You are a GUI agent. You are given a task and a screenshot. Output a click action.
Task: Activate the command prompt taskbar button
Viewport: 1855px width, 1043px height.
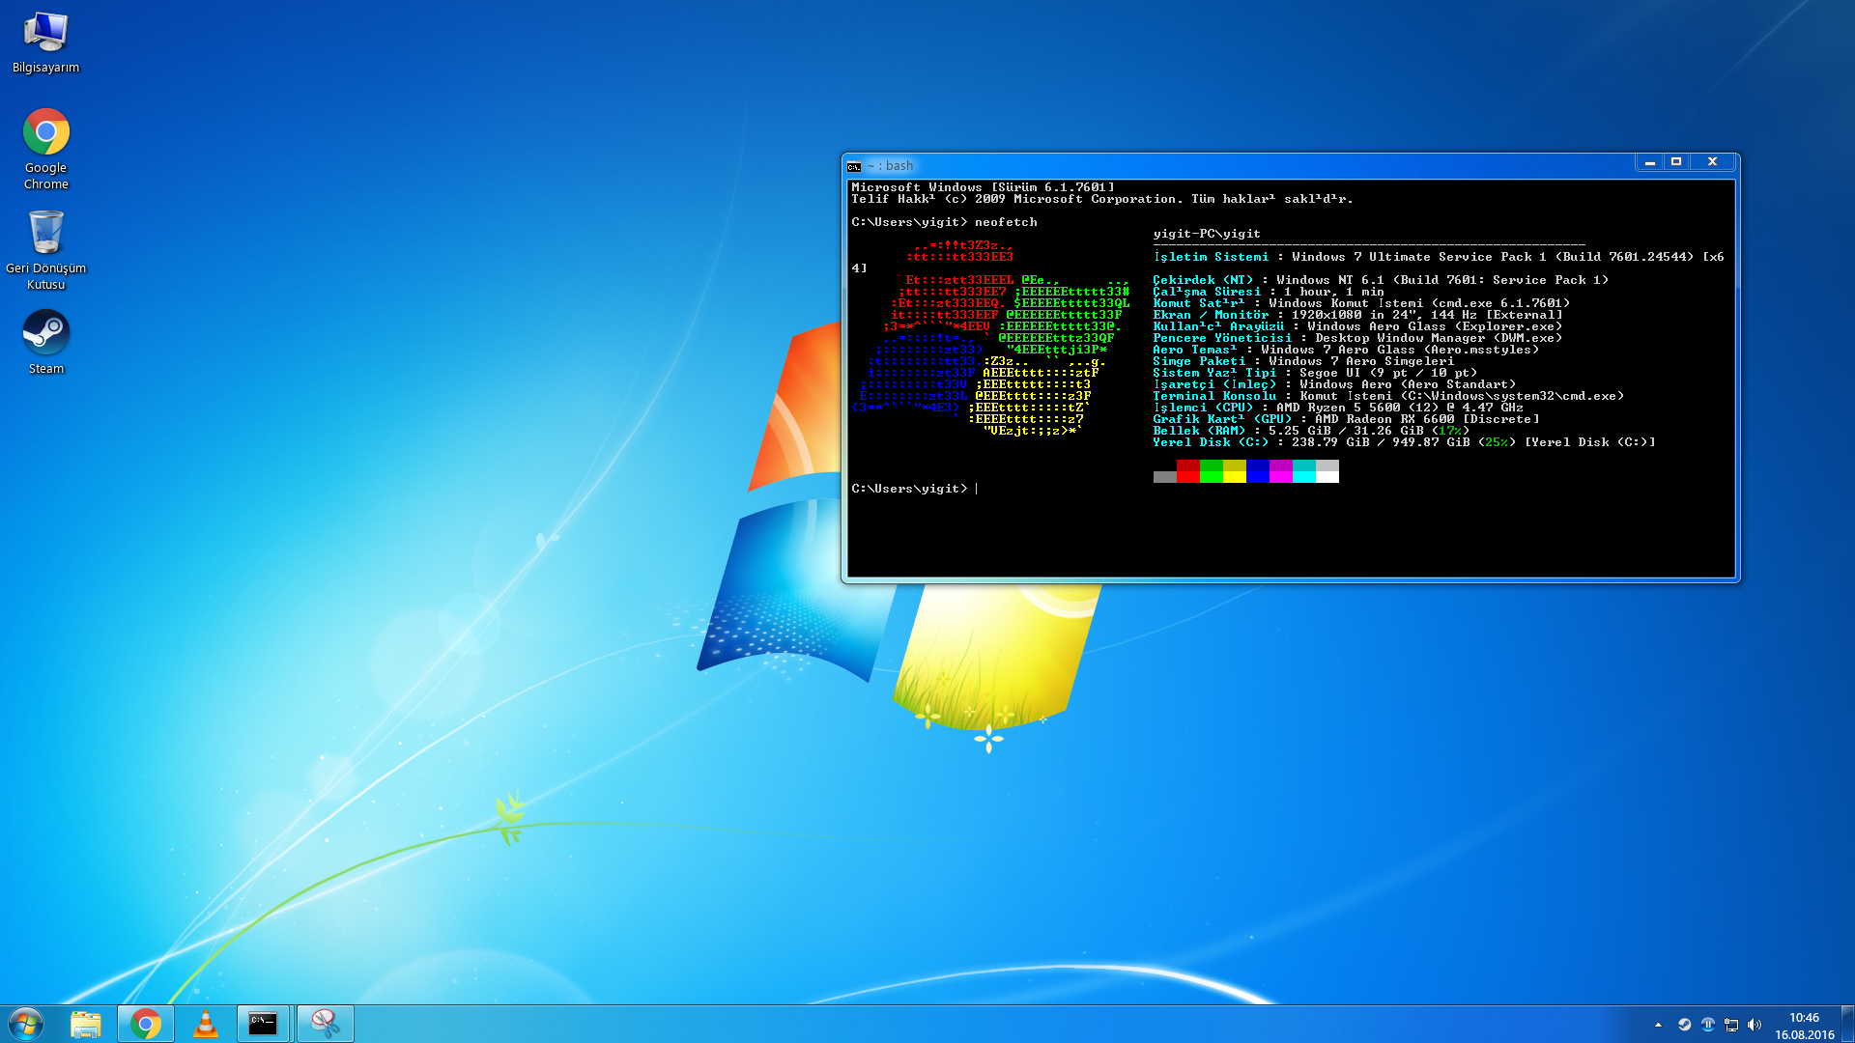[263, 1024]
